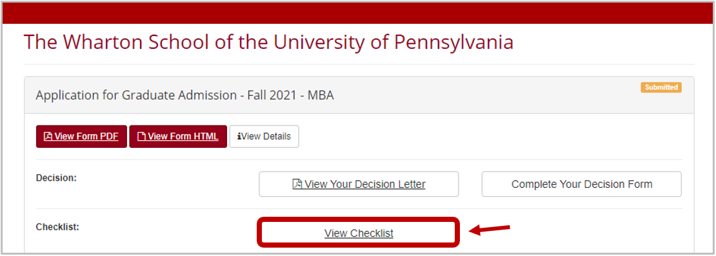
Task: Click the Application for Graduate Admission heading
Action: tap(184, 96)
